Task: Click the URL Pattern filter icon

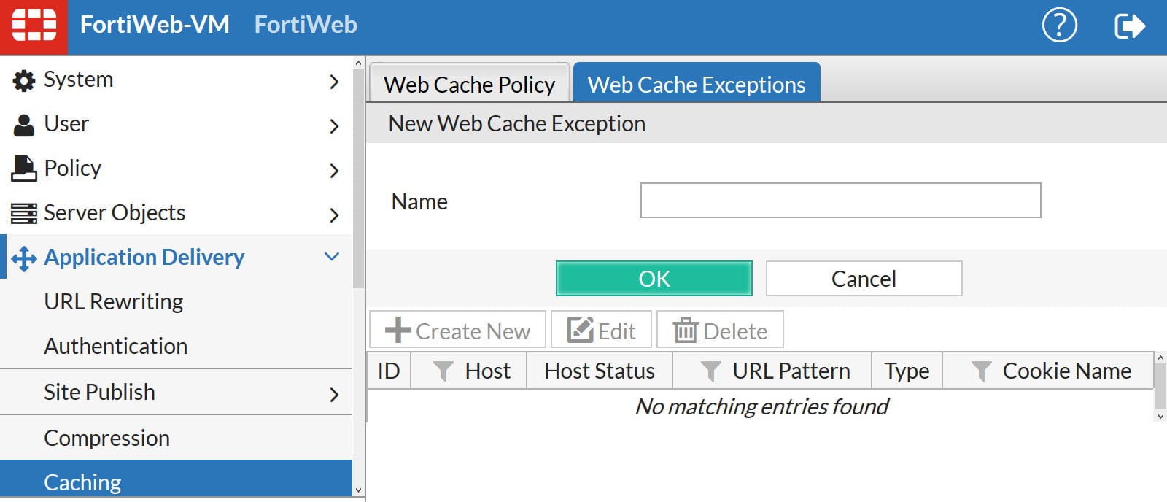Action: pos(710,371)
